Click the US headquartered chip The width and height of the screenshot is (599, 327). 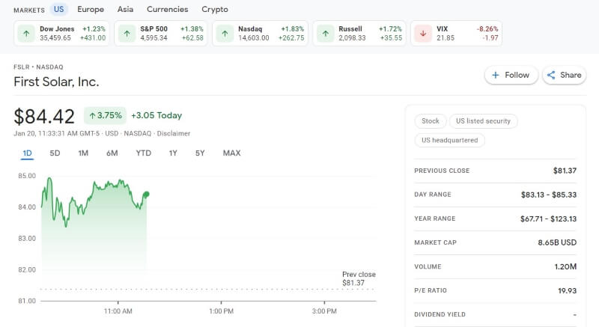pyautogui.click(x=450, y=140)
